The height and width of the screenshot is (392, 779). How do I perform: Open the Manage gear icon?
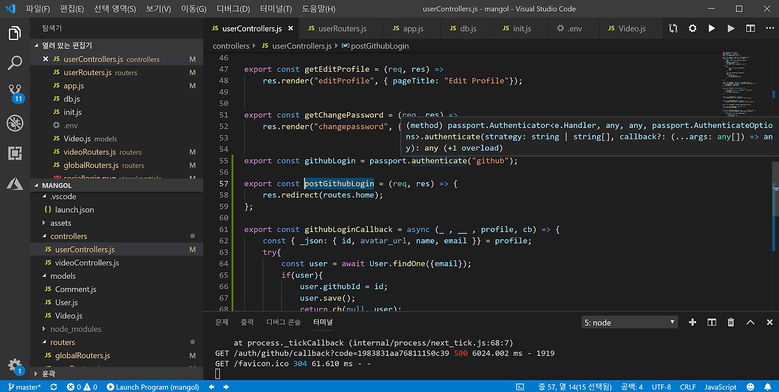click(15, 365)
